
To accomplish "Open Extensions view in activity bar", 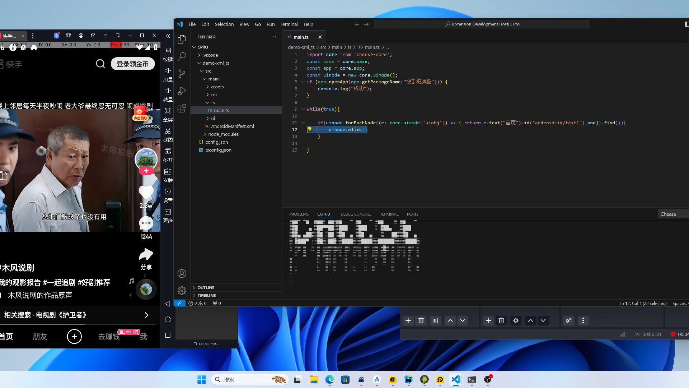I will [x=182, y=108].
